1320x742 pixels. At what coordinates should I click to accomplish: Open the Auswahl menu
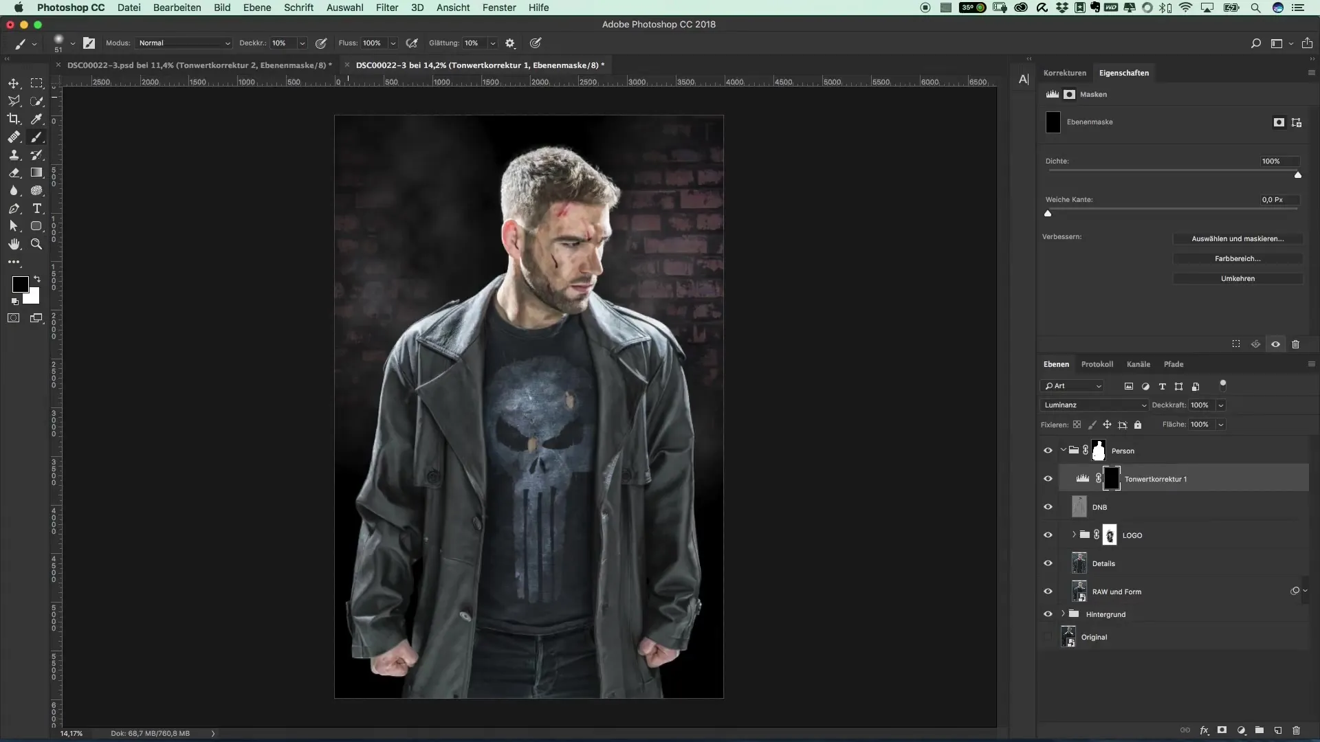pos(344,8)
